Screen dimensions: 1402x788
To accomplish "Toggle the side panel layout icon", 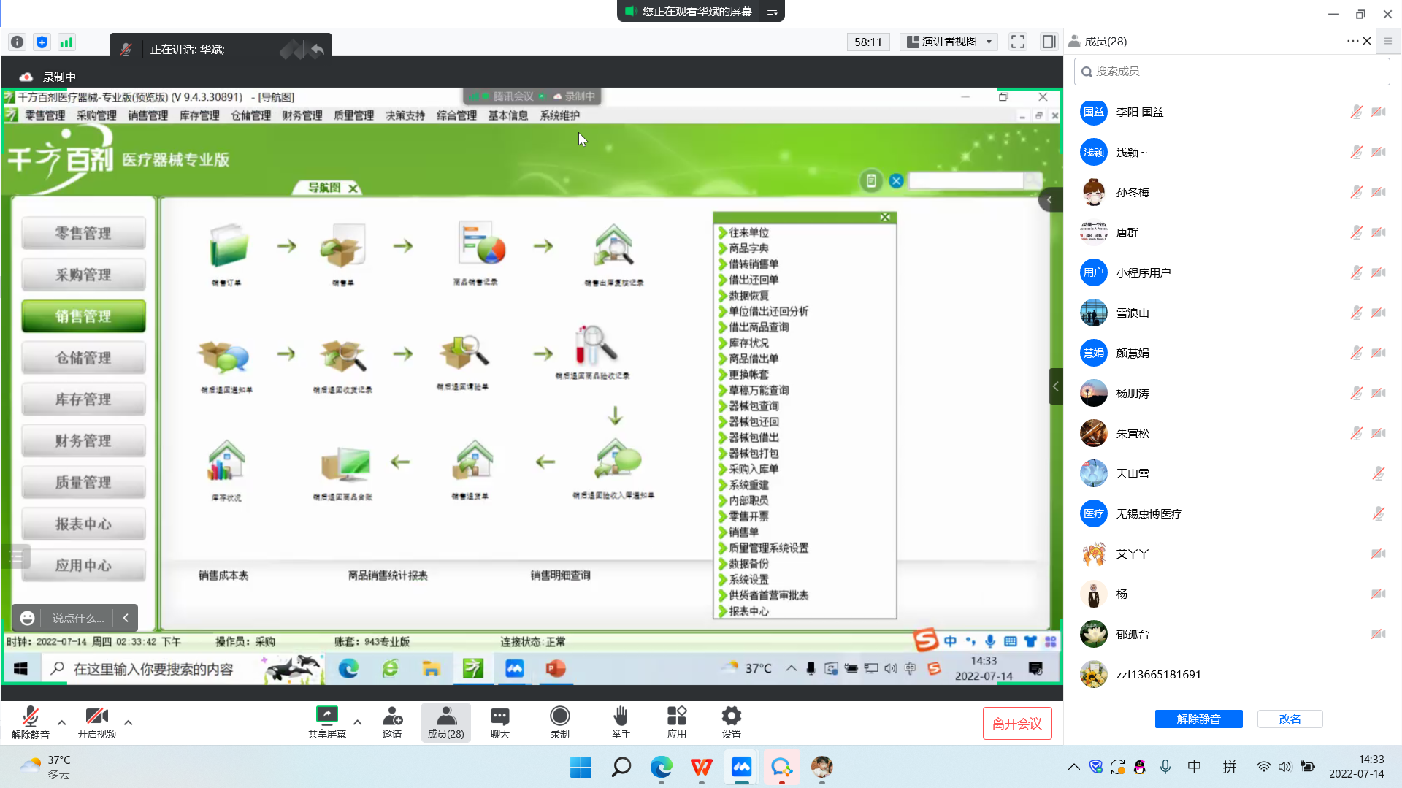I will coord(1049,42).
